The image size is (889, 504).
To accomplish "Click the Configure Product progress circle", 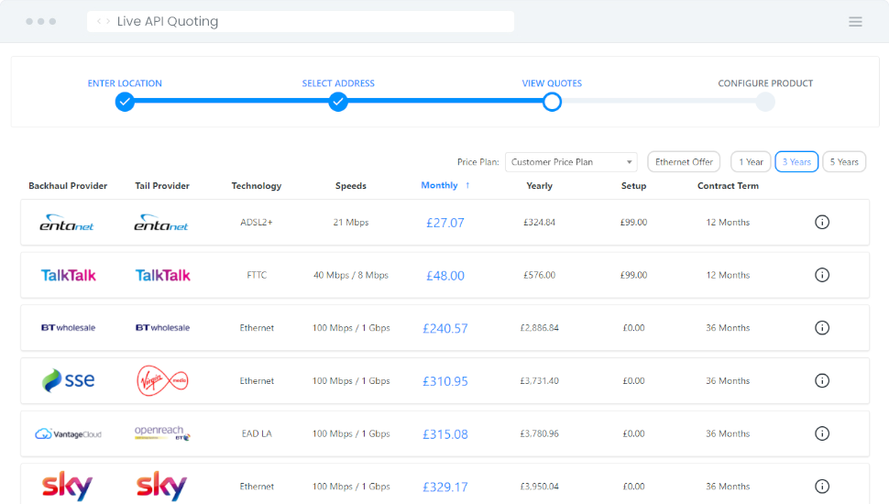I will pos(765,102).
